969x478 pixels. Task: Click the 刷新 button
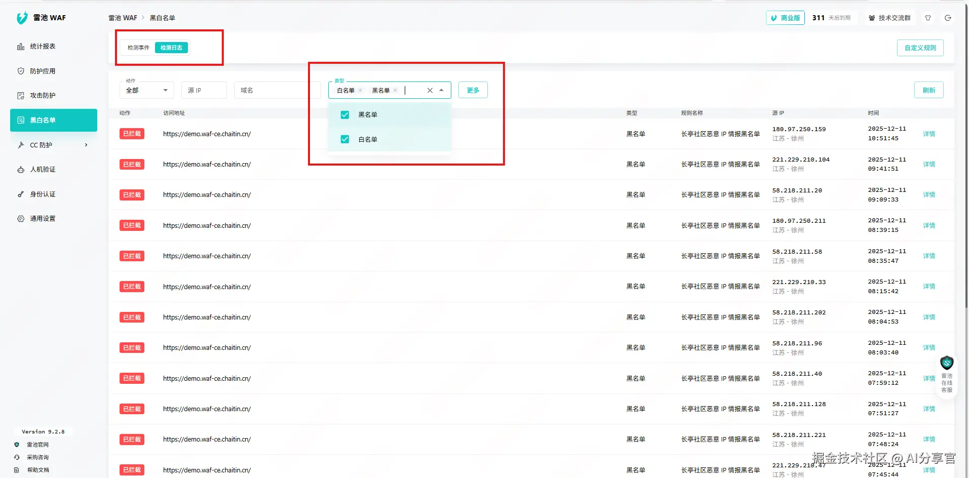tap(929, 90)
